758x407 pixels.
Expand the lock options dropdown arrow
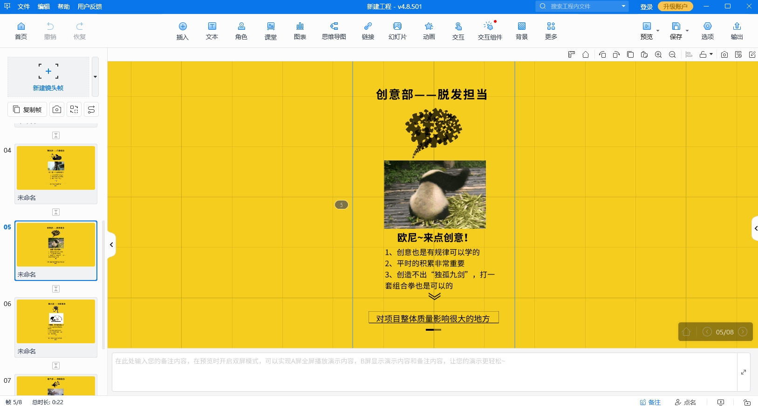(x=711, y=54)
